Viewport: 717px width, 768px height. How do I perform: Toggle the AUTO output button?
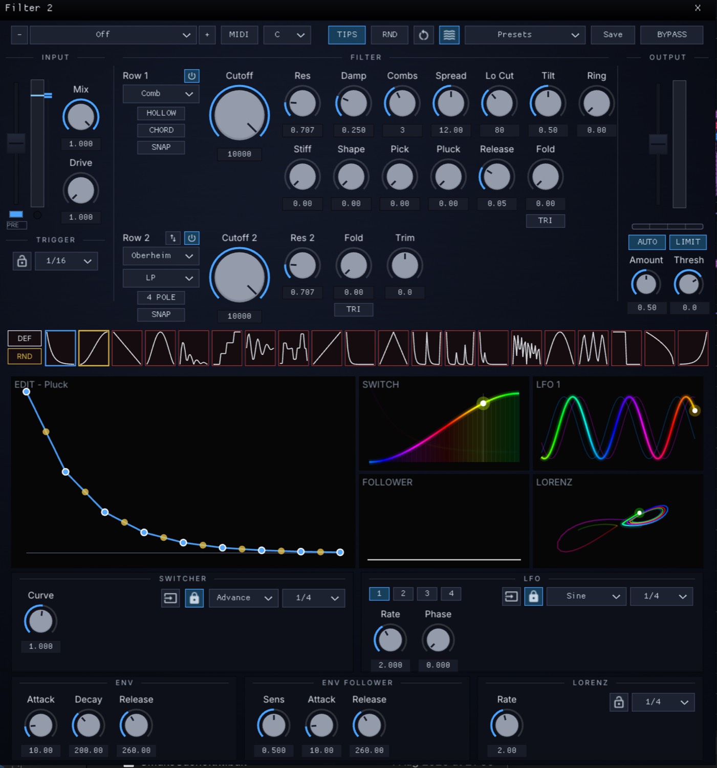[647, 242]
